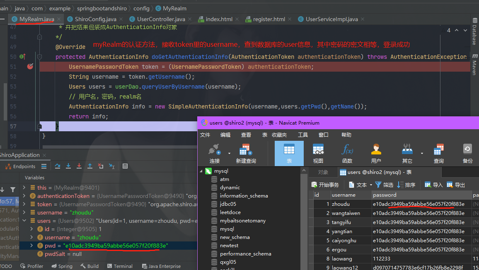Click the 开始事务 begin transaction button

point(325,185)
